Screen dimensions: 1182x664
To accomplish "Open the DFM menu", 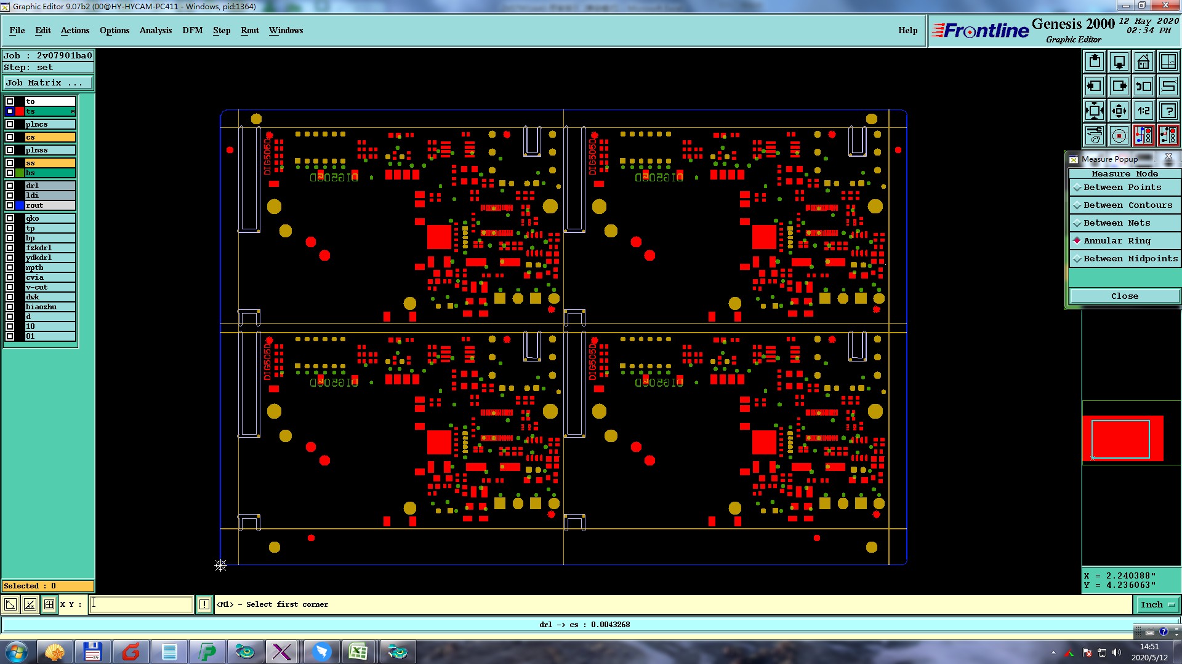I will (x=192, y=30).
